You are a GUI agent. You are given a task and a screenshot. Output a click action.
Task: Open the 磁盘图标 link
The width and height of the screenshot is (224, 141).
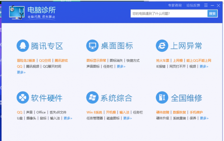(113, 118)
